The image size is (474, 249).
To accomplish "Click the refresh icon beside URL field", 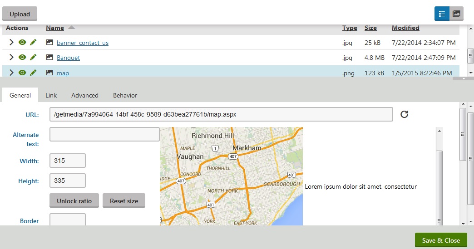I will (404, 114).
